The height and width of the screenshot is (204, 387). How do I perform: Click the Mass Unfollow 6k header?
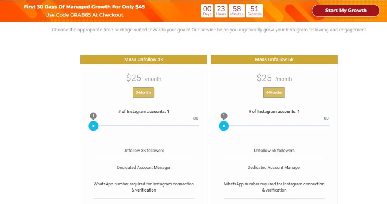pyautogui.click(x=274, y=59)
